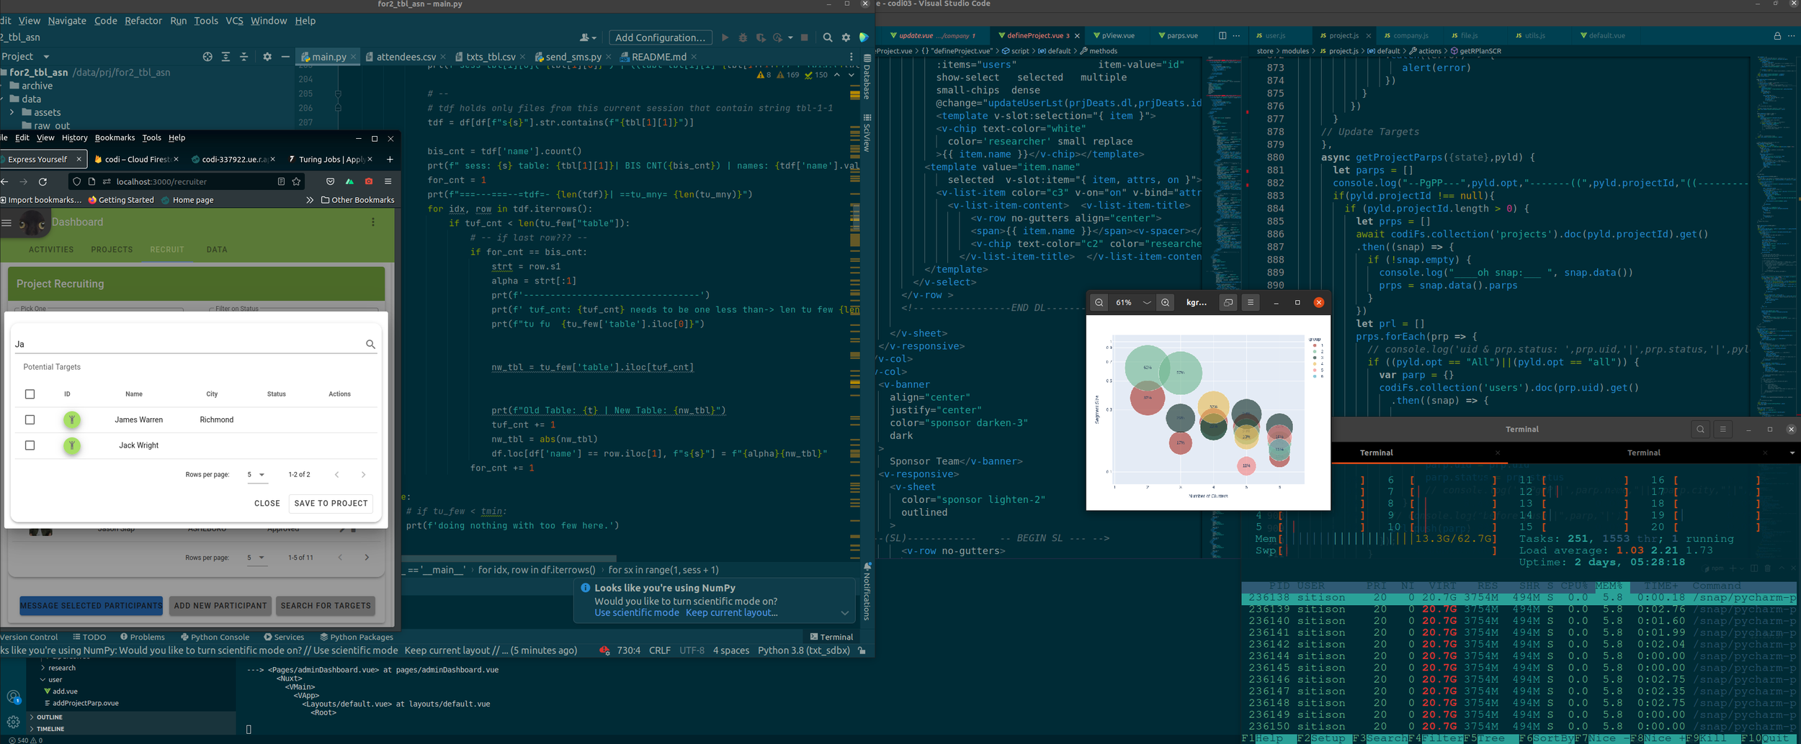Zoom in on the bubble chart image
The width and height of the screenshot is (1801, 744).
pos(1165,303)
